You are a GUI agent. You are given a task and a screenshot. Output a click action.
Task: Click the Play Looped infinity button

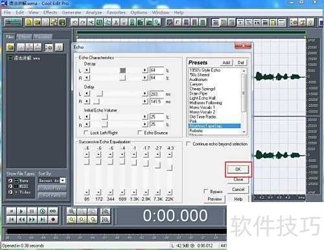tap(52, 211)
